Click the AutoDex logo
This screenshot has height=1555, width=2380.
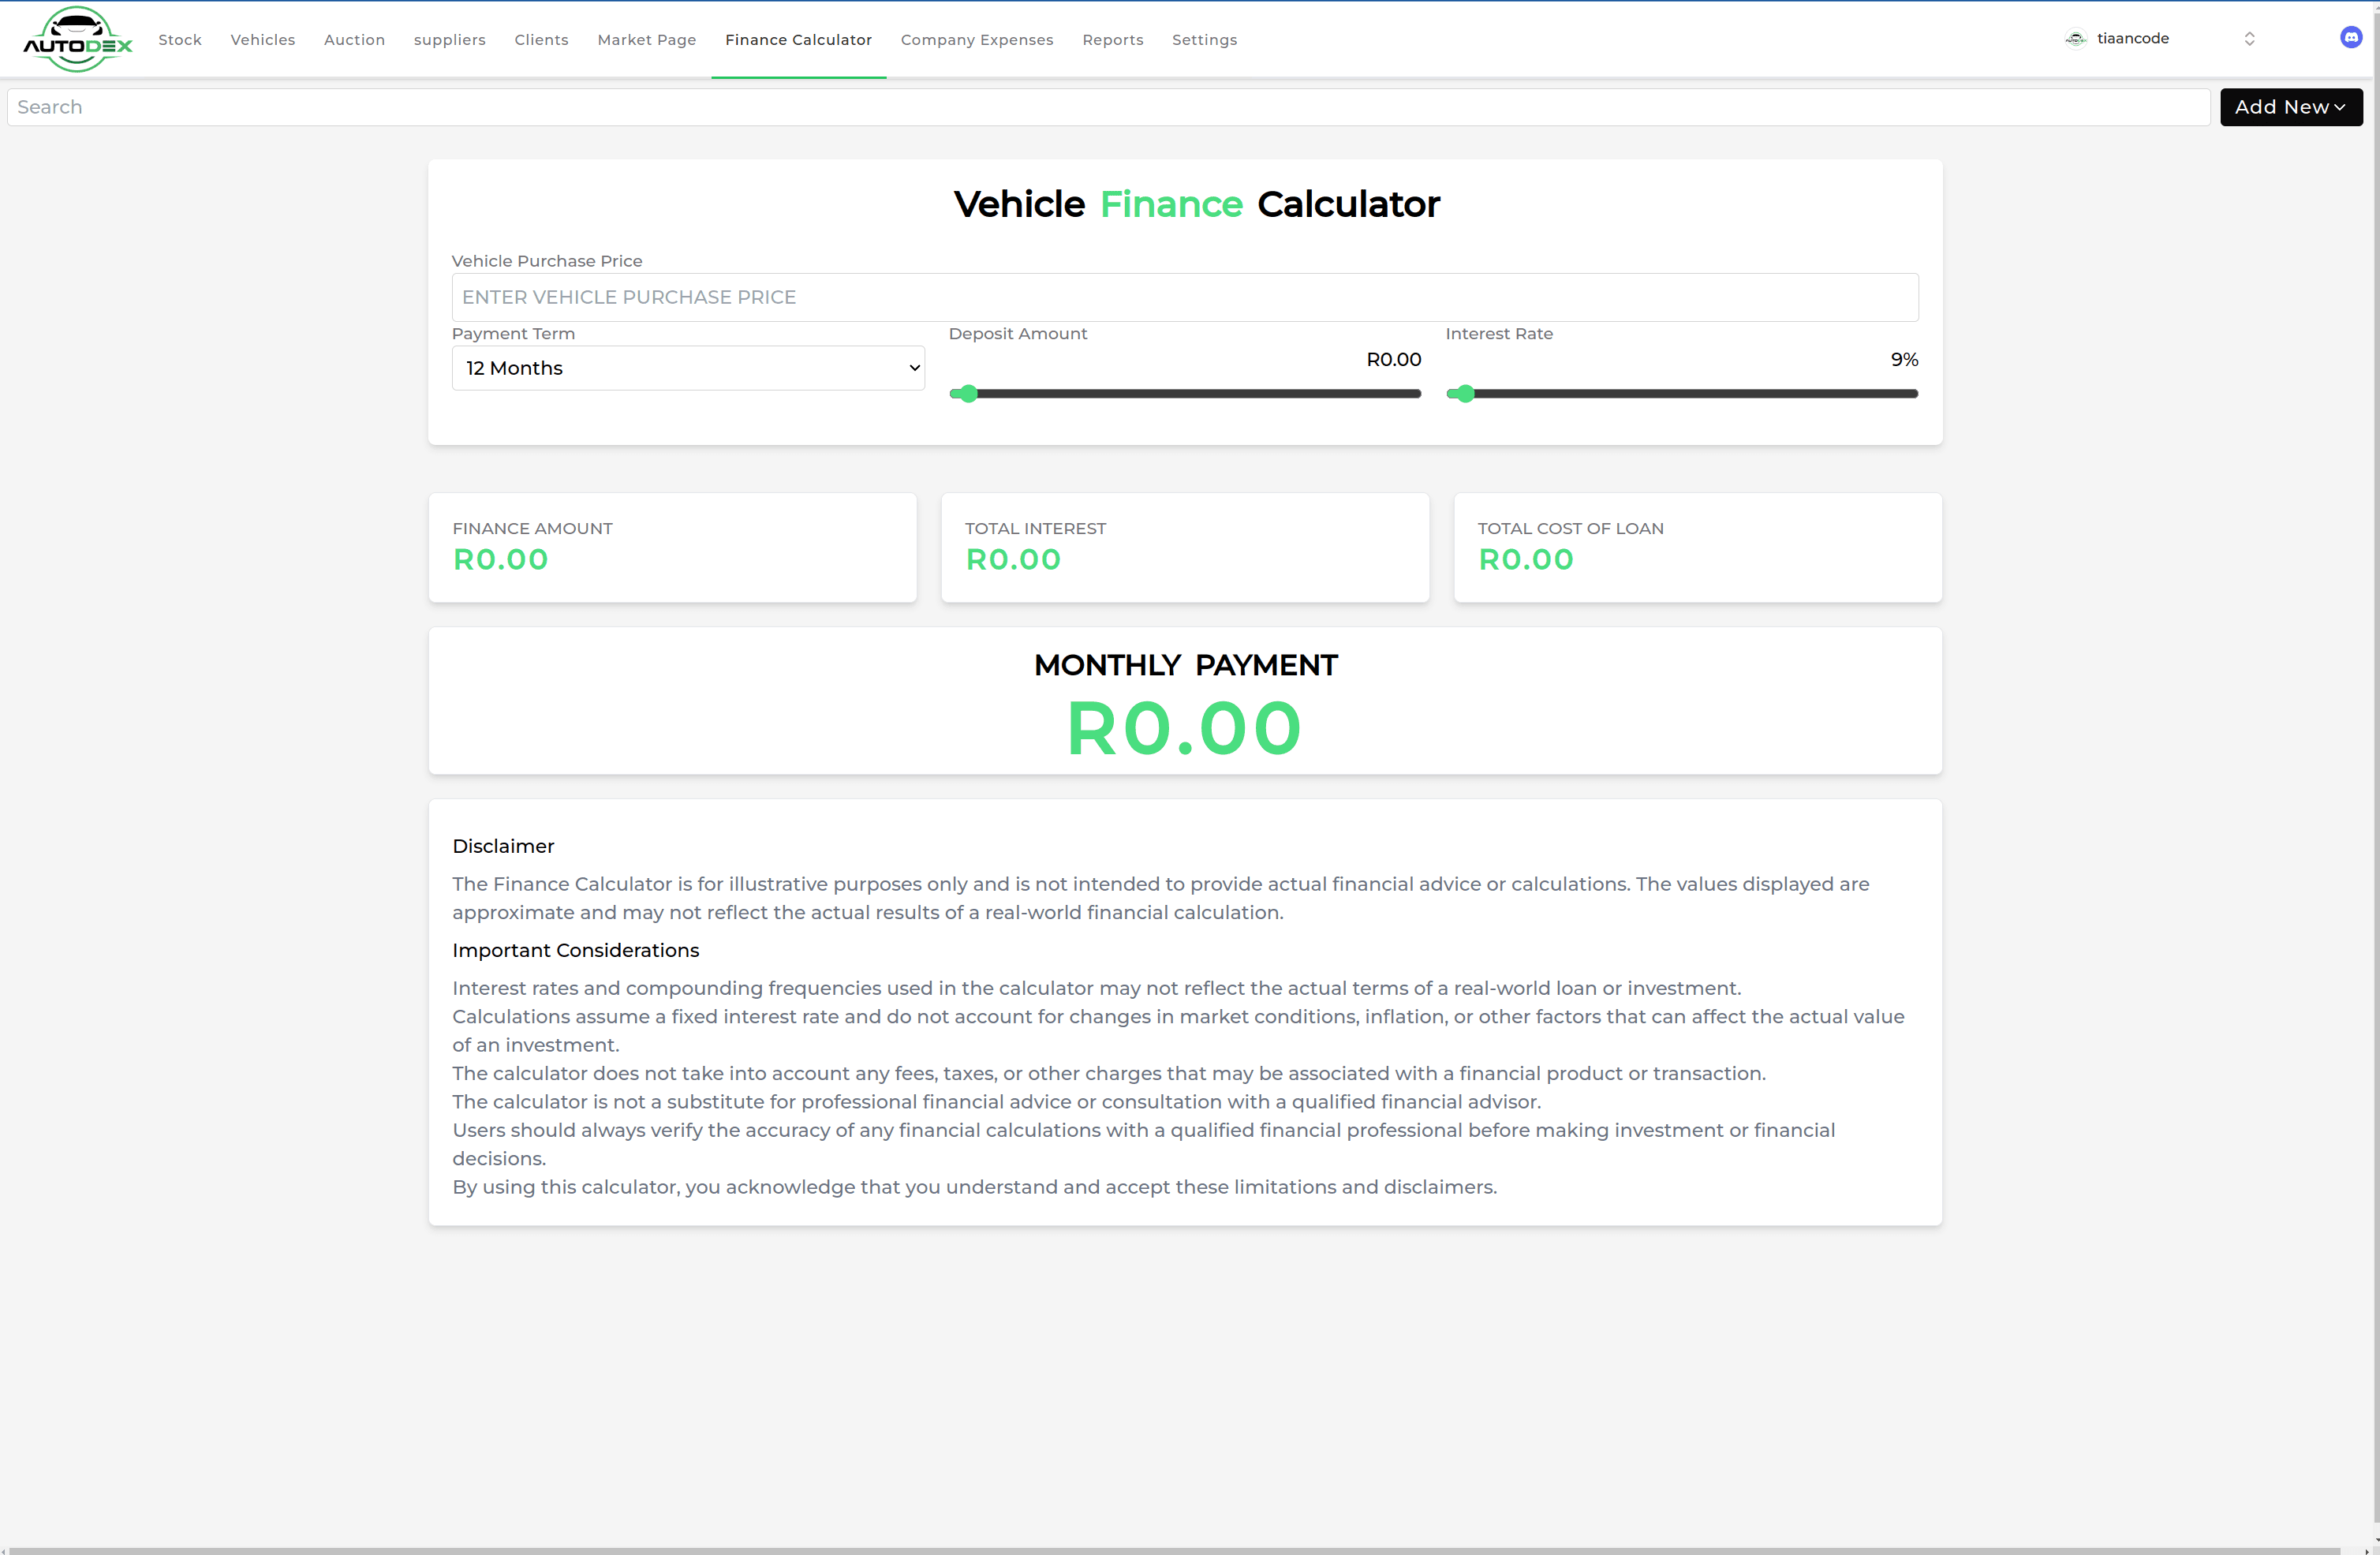pyautogui.click(x=78, y=39)
